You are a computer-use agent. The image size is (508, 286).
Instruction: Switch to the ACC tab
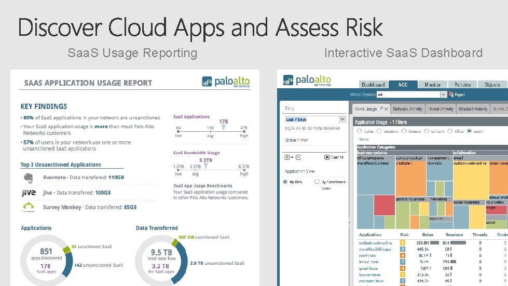(x=403, y=85)
